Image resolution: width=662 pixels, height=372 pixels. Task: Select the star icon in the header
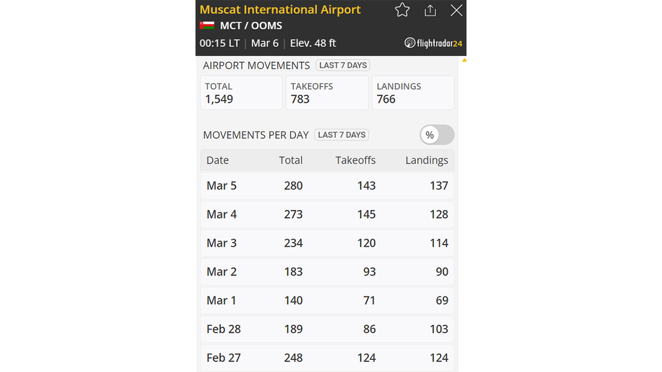tap(402, 10)
